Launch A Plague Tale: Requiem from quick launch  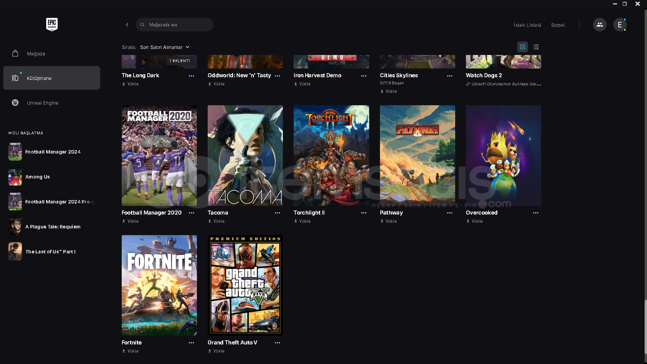coord(52,227)
